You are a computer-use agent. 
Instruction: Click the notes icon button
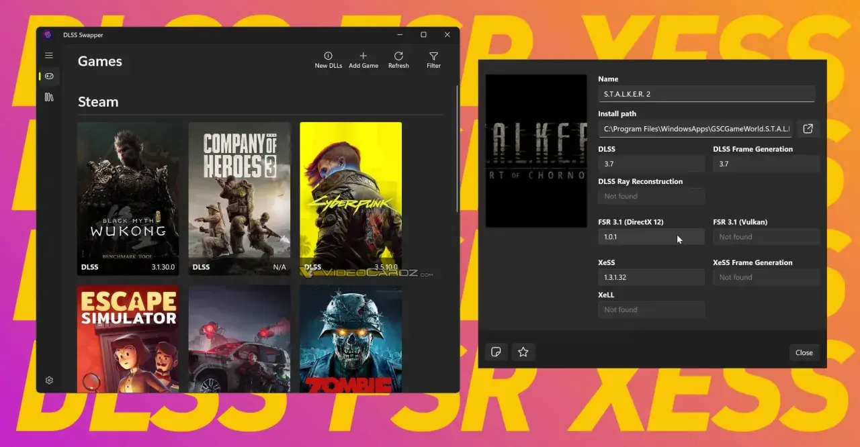tap(497, 352)
